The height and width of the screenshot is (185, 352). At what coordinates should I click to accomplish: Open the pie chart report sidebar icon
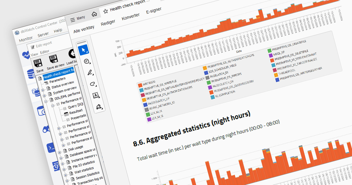pos(56,166)
